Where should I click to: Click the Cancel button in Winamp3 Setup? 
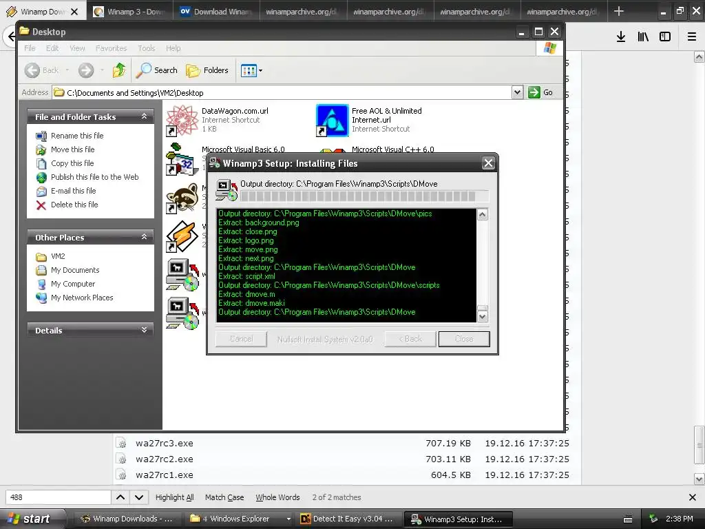(x=241, y=339)
